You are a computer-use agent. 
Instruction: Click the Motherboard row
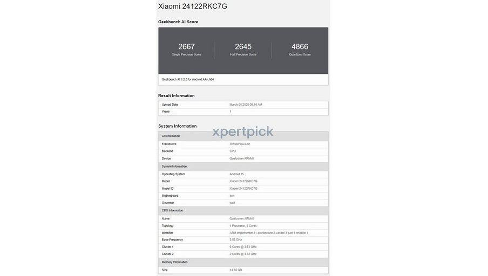(x=243, y=196)
